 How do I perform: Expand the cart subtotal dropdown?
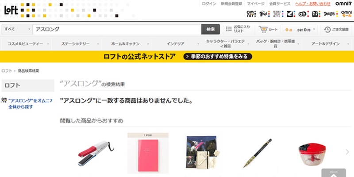300,30
